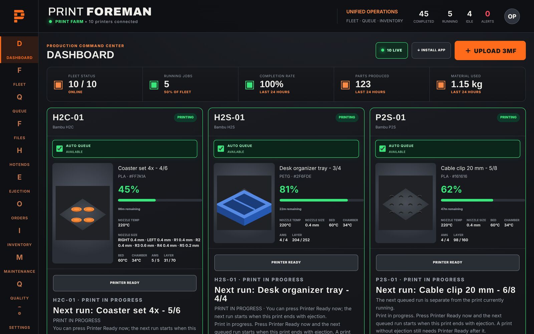Screen dimensions: 534x334
Task: Click the Hotends H icon
Action: 19,151
